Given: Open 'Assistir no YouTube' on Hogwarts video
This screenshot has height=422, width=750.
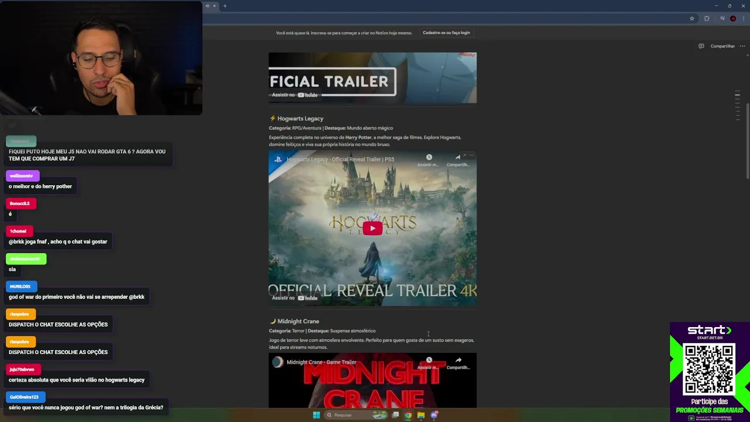Looking at the screenshot, I should (x=295, y=298).
